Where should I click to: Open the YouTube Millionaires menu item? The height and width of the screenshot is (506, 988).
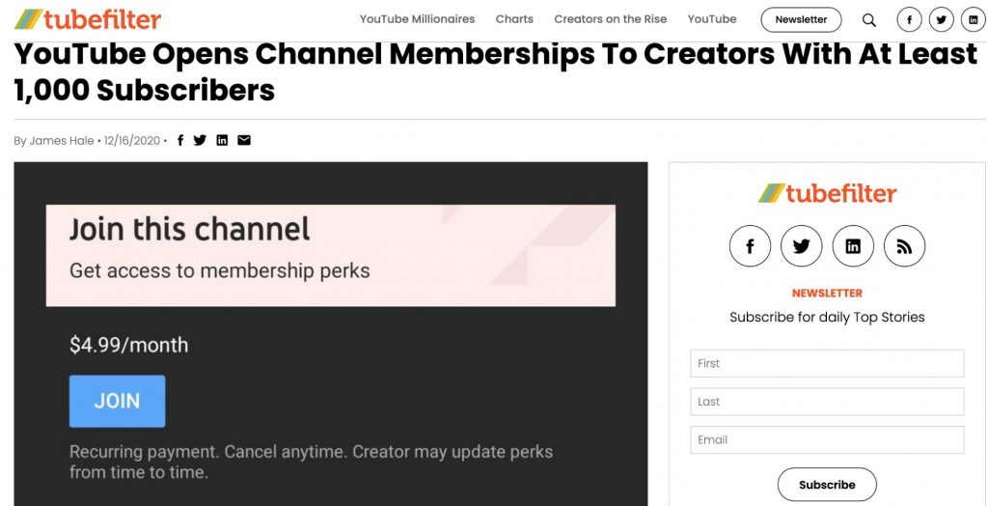coord(417,19)
